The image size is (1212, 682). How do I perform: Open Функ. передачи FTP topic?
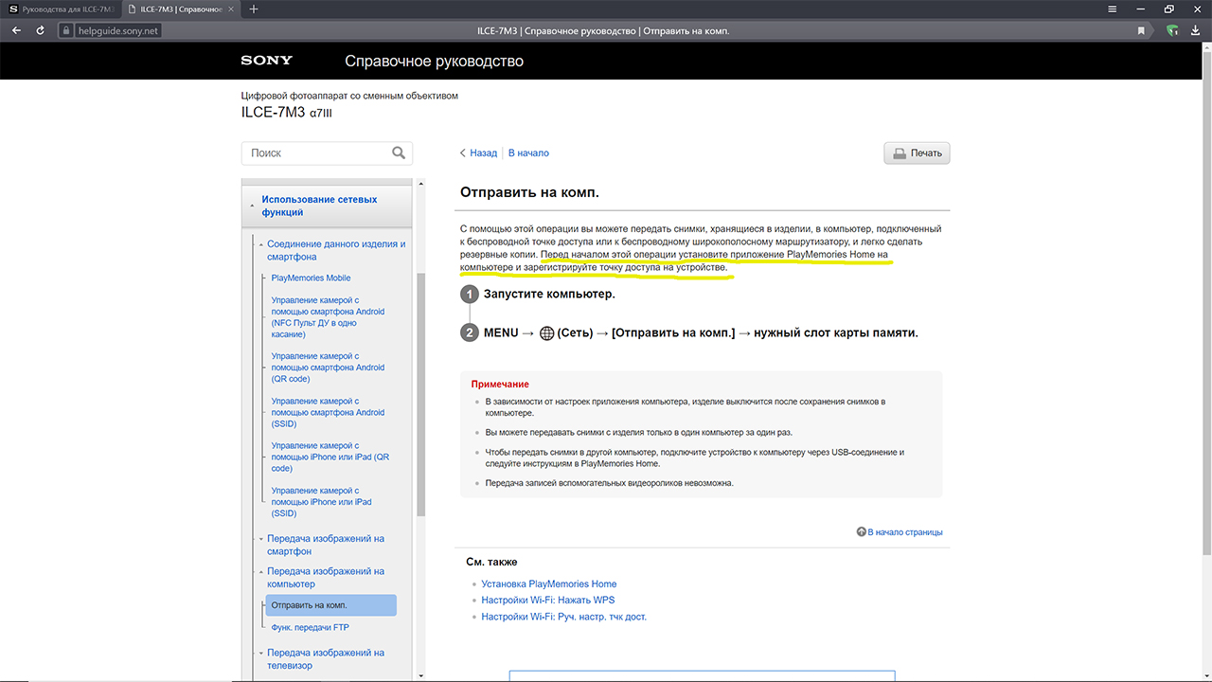[310, 627]
